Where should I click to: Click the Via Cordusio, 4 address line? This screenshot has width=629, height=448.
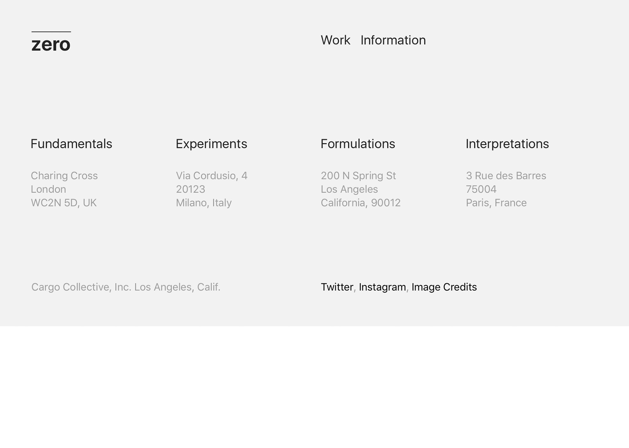point(212,176)
